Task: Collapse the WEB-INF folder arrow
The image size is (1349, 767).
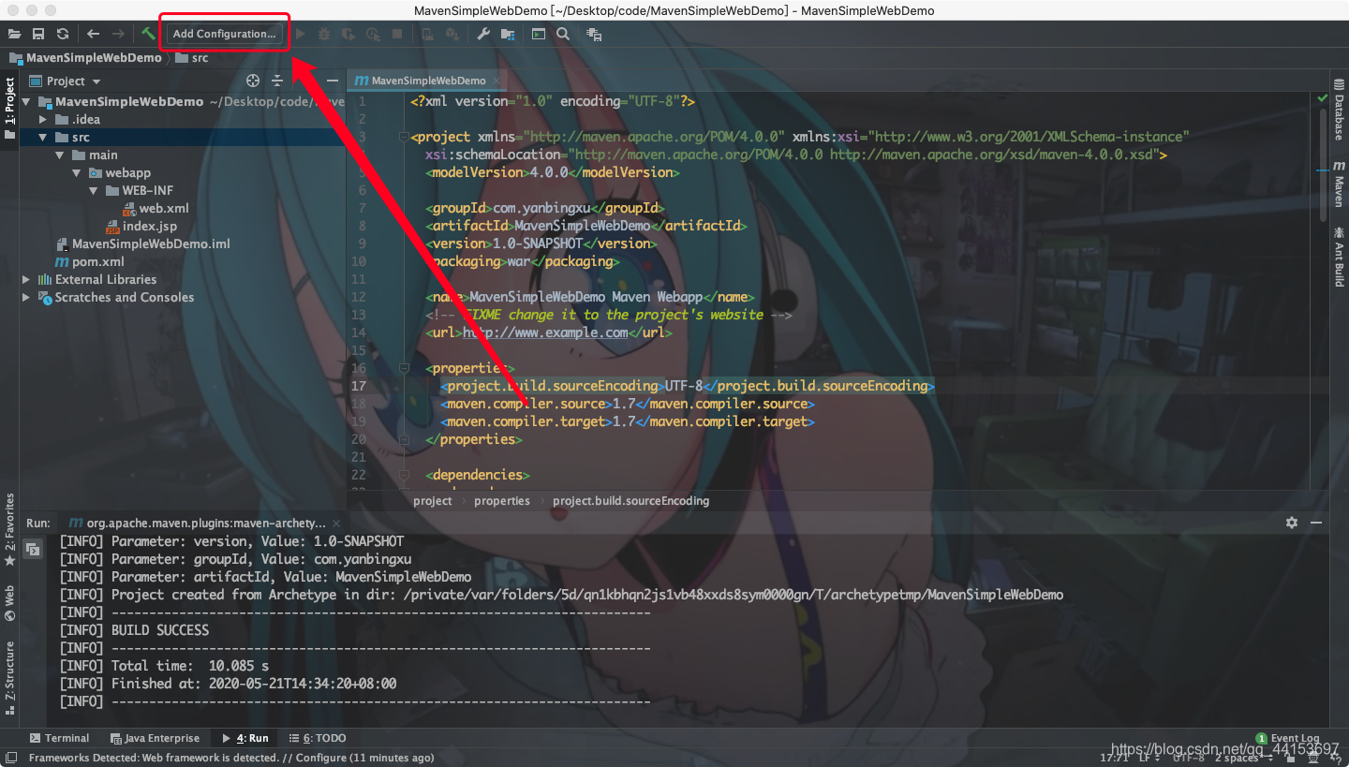Action: (x=93, y=190)
